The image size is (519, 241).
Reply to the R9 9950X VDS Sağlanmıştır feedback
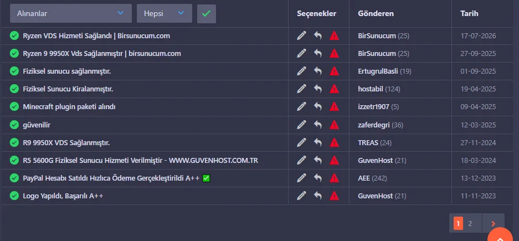pyautogui.click(x=318, y=142)
